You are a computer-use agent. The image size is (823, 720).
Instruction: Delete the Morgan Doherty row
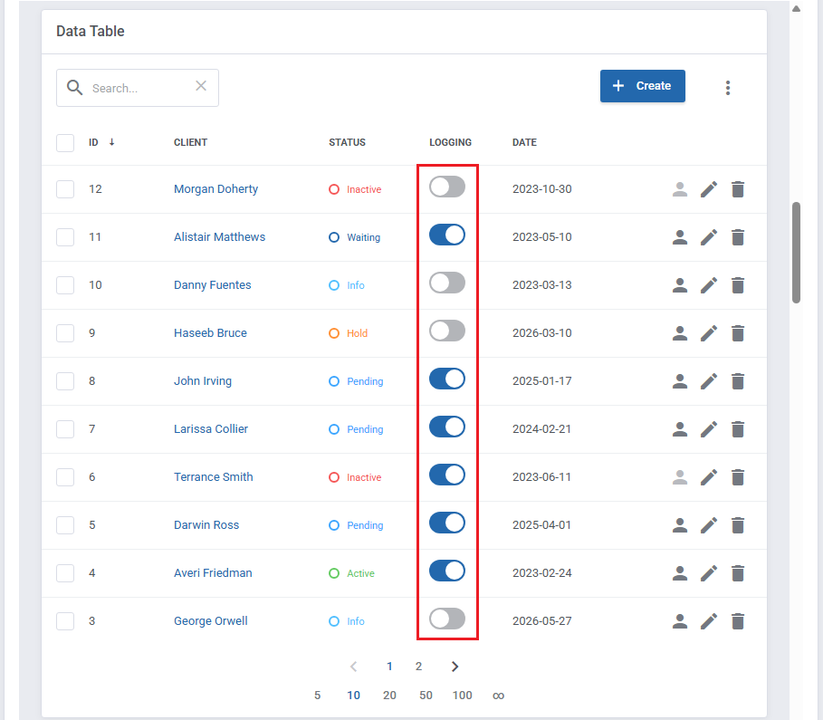(x=738, y=189)
